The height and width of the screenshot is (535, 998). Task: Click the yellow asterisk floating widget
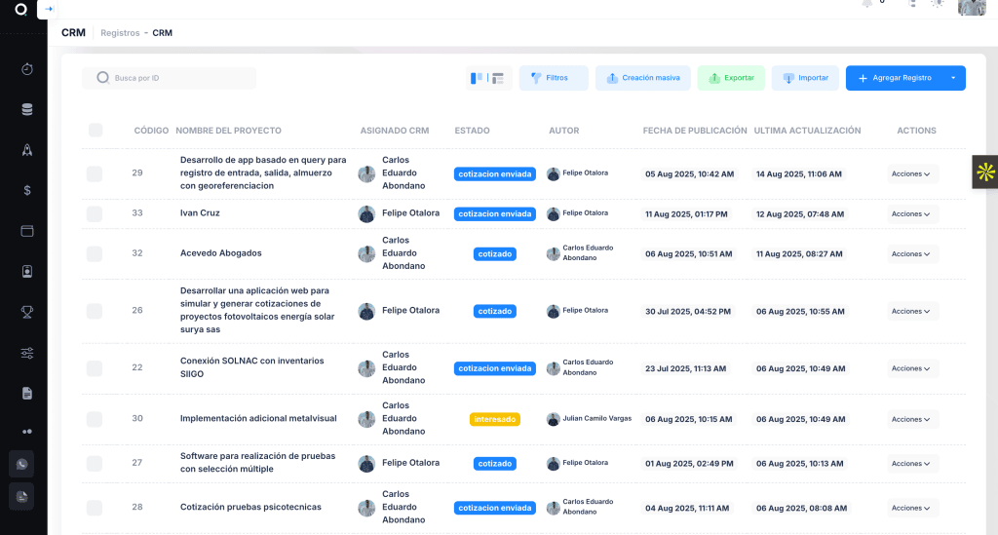[985, 172]
